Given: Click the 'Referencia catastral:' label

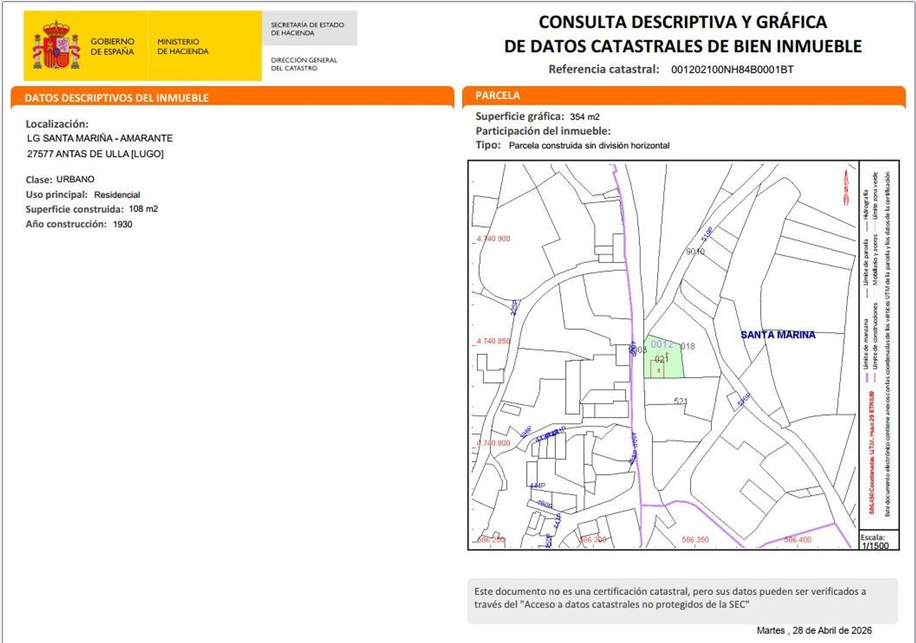Looking at the screenshot, I should click(x=604, y=69).
